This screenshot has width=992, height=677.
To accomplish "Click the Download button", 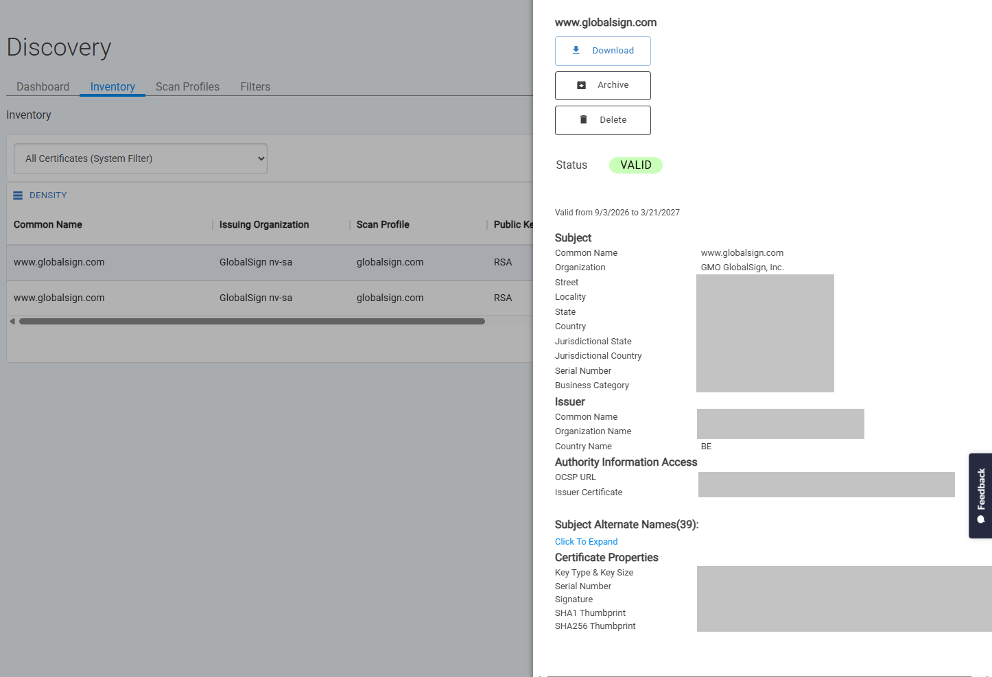I will [603, 51].
